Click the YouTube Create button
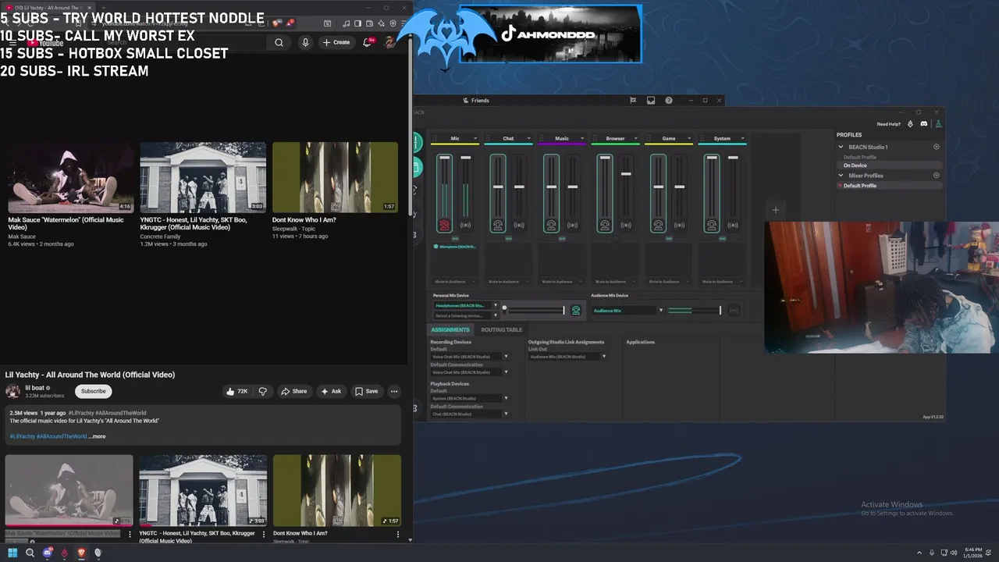The height and width of the screenshot is (562, 999). tap(336, 42)
